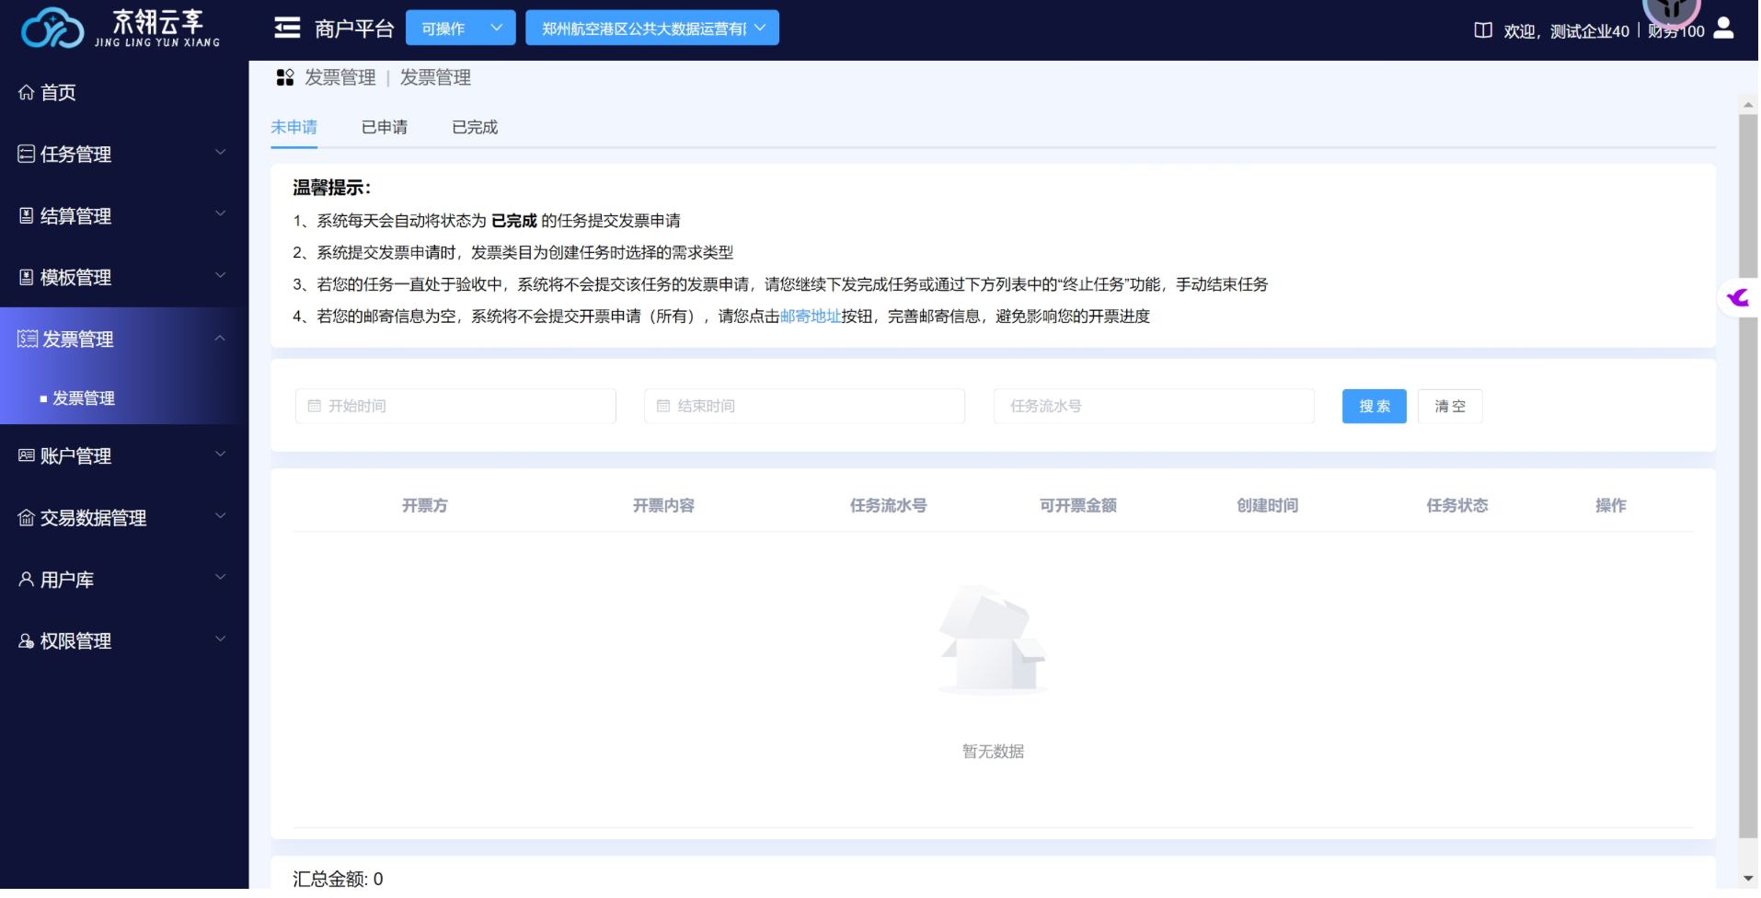
Task: Expand the 任务管理 sidebar menu
Action: [x=123, y=154]
